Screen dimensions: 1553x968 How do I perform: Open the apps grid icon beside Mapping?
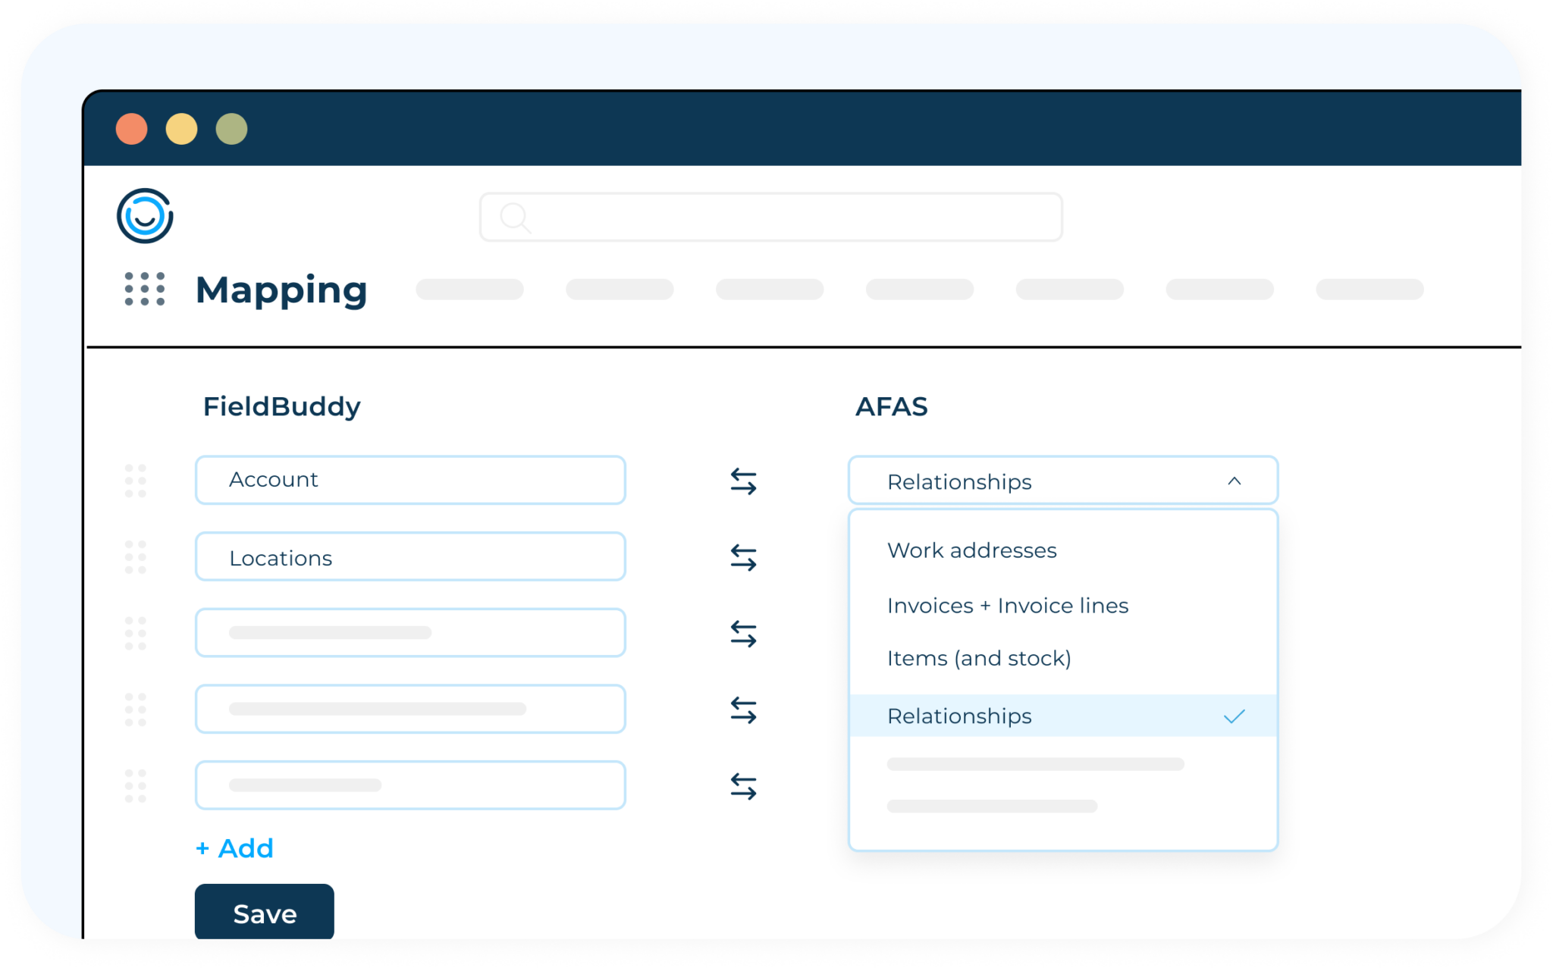pyautogui.click(x=143, y=290)
